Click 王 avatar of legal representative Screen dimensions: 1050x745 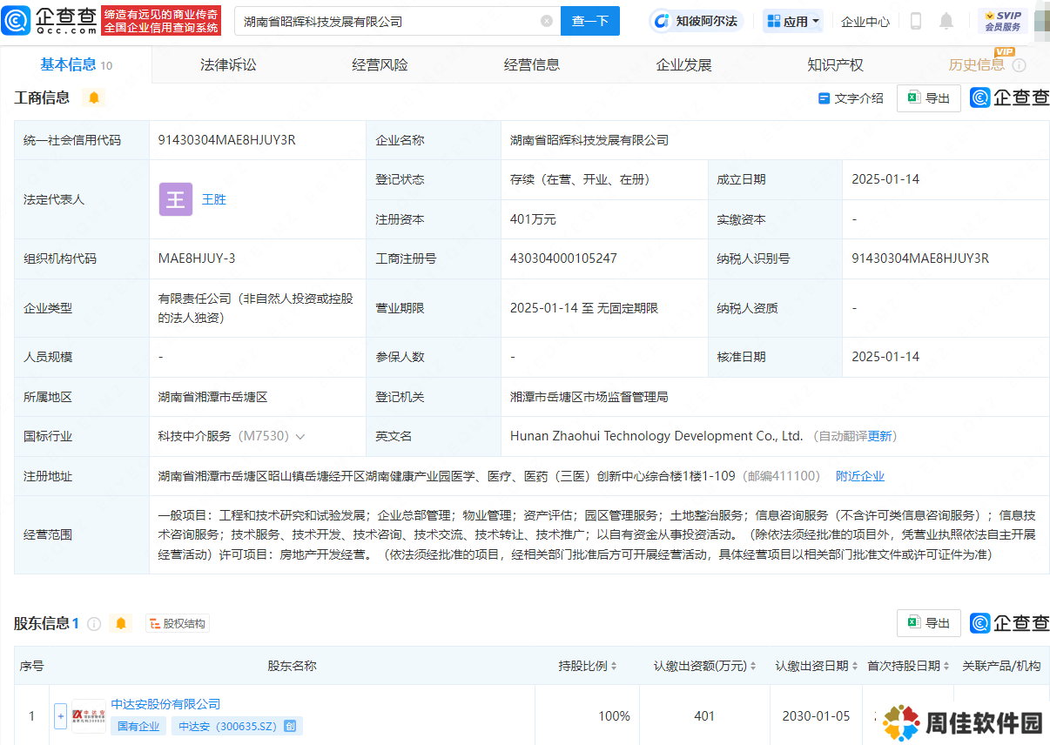pos(175,199)
